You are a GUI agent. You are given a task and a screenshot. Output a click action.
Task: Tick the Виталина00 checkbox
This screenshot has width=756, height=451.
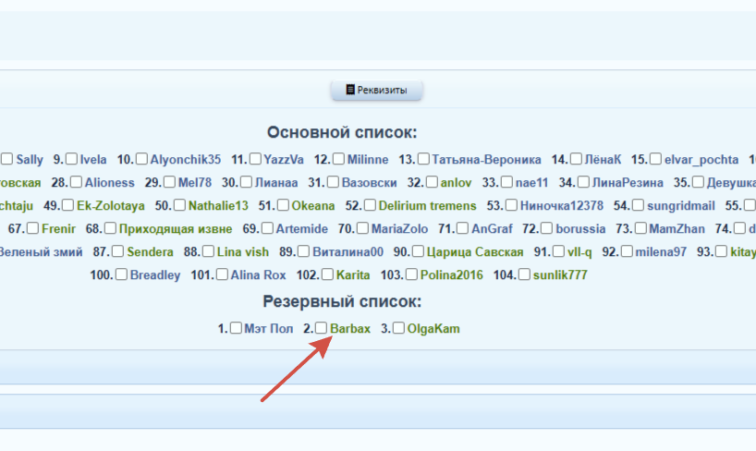click(303, 251)
